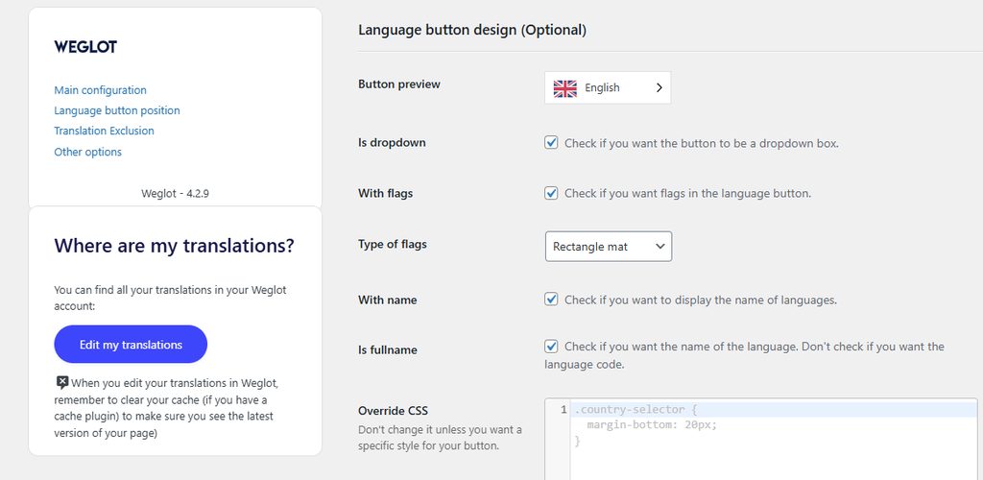The width and height of the screenshot is (983, 480).
Task: Click the .country-selector line in CSS editor
Action: click(635, 410)
